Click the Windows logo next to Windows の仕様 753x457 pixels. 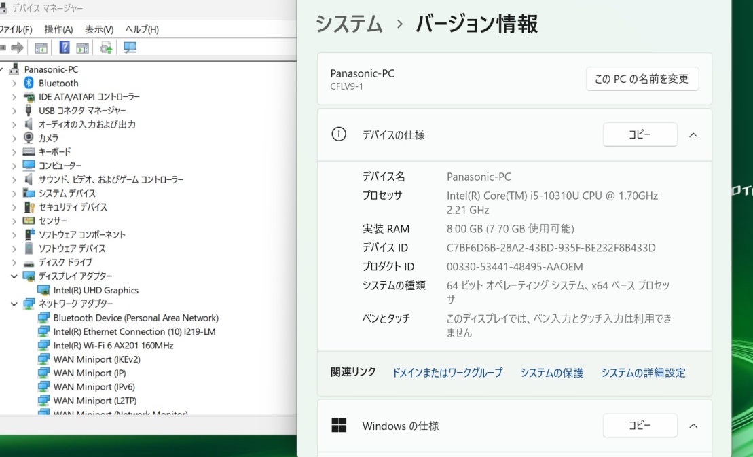[339, 425]
